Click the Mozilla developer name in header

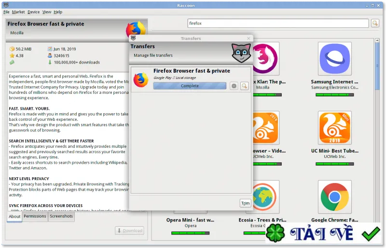pos(17,33)
